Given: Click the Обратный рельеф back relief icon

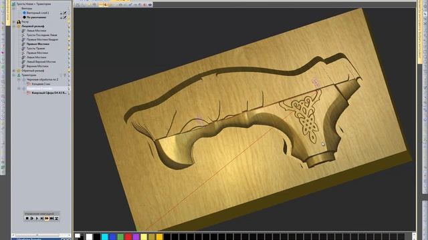Looking at the screenshot, I should tap(19, 71).
